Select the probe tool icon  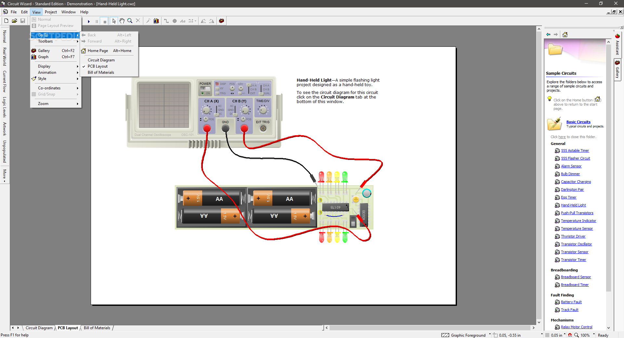click(x=148, y=21)
